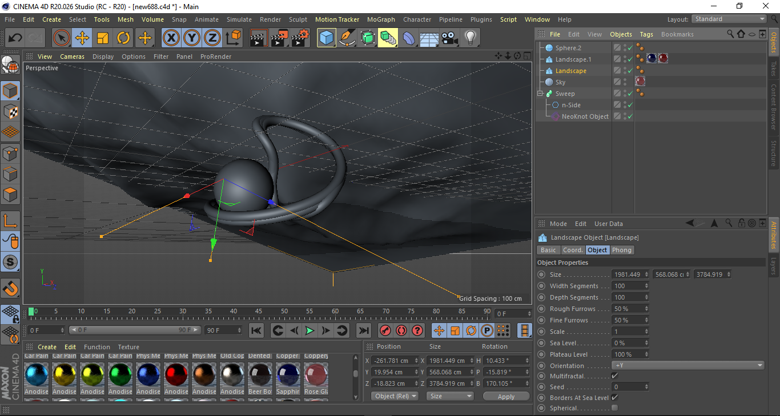Adjust Rough Furrows stepper arrows
This screenshot has width=780, height=416.
pos(646,309)
